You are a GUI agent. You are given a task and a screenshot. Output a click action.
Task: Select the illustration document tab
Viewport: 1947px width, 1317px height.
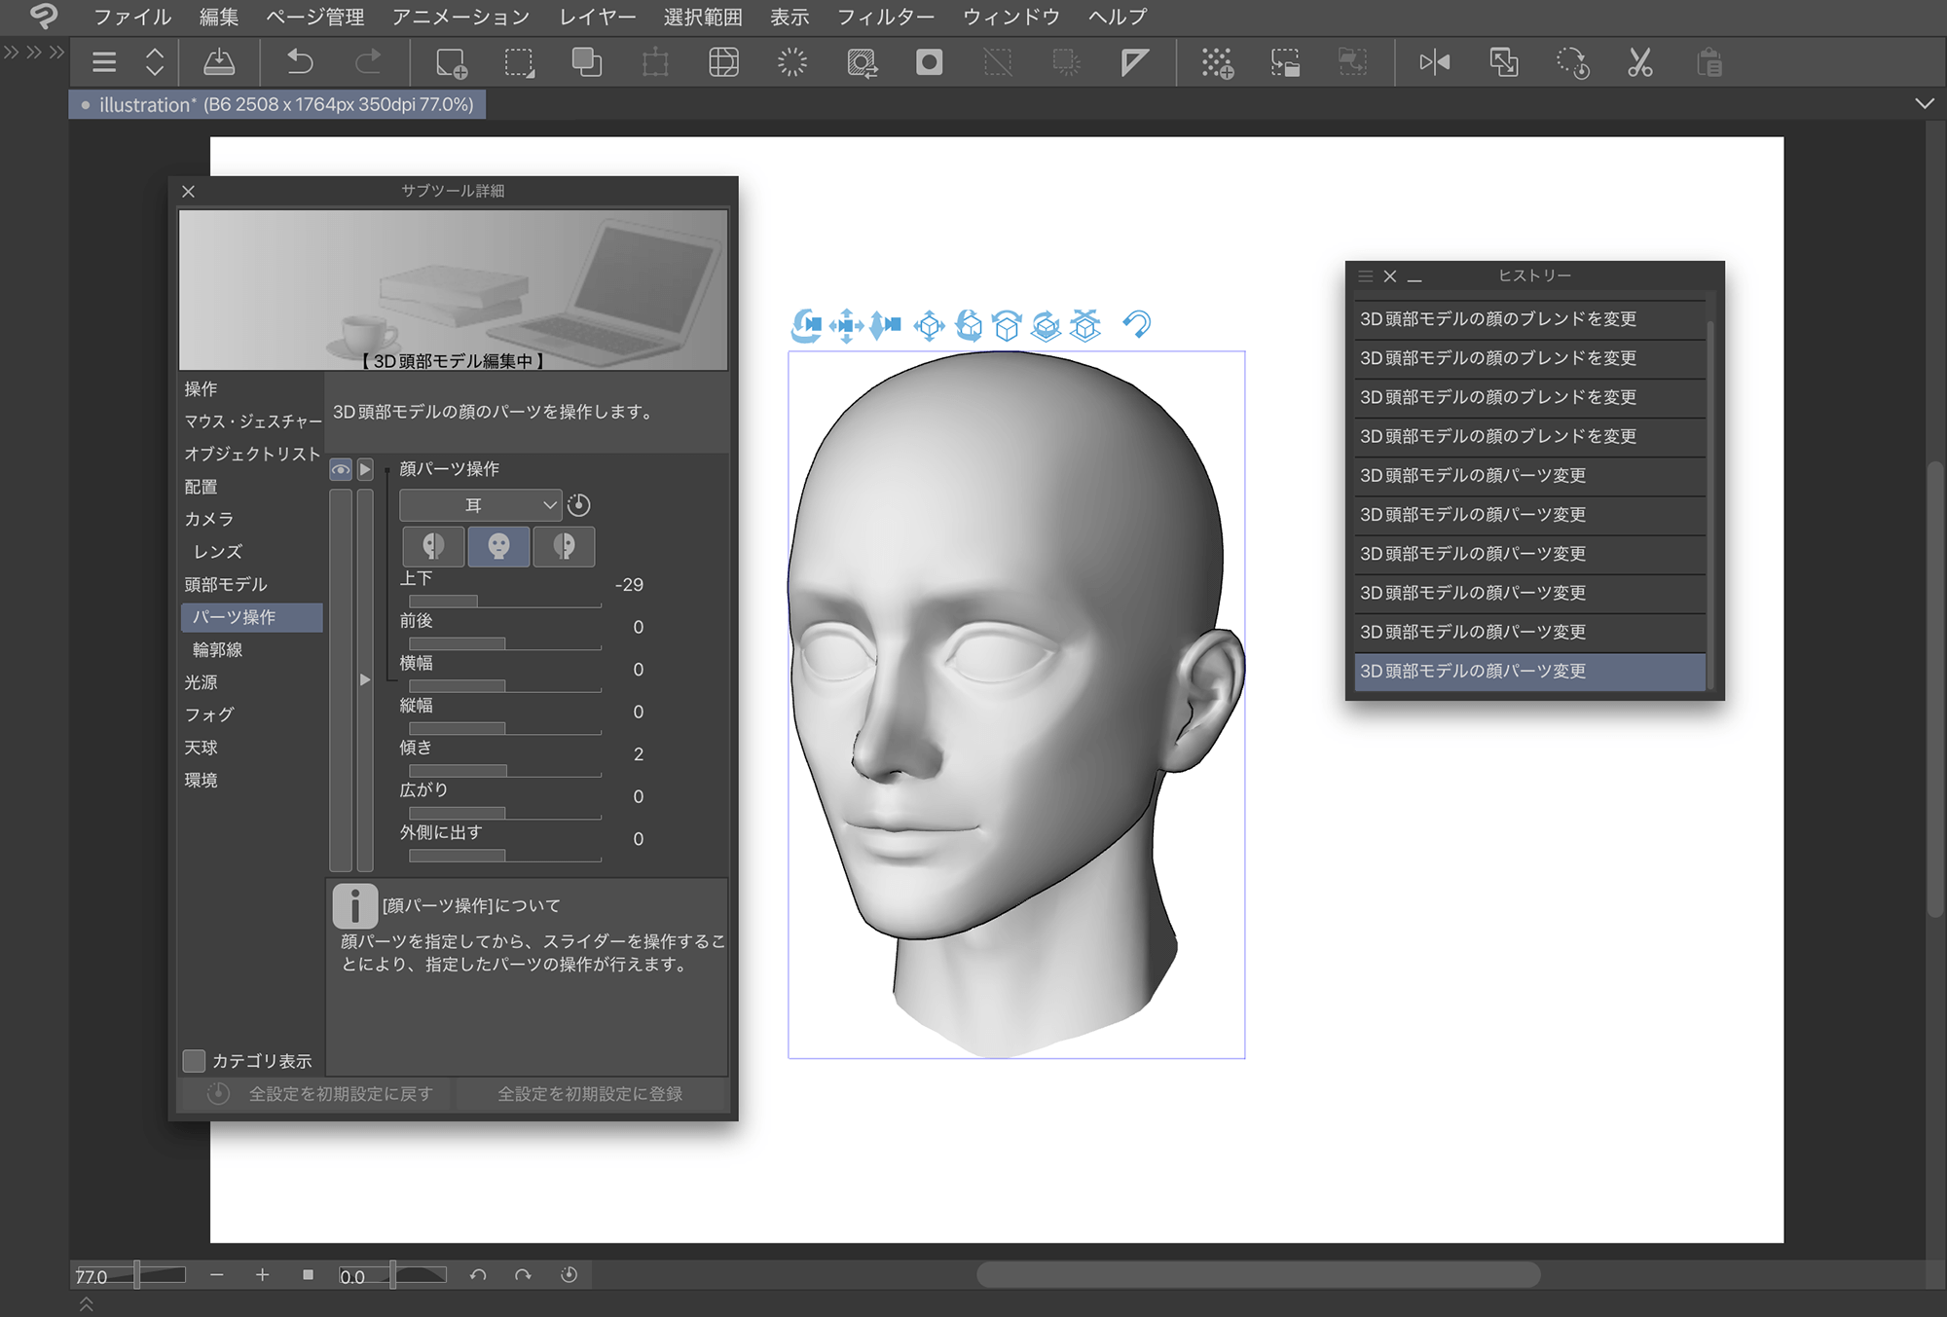[277, 104]
